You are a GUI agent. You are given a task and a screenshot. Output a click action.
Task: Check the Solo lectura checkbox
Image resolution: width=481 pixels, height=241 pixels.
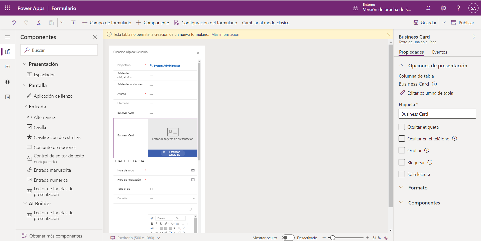(402, 174)
